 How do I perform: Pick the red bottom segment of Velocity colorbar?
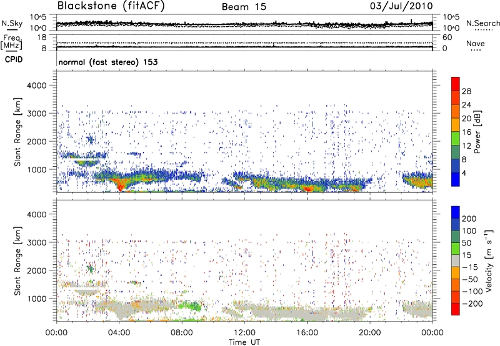click(x=456, y=309)
